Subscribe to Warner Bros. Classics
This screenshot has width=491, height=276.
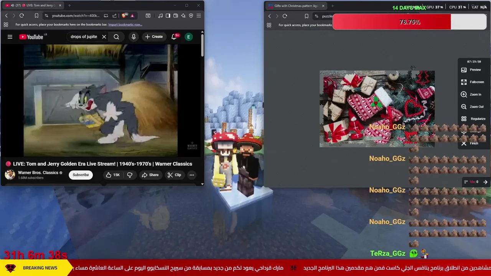click(81, 175)
